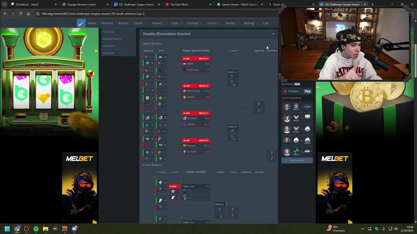Open browser home page icon
Screen dimensions: 417x234
tap(28, 14)
